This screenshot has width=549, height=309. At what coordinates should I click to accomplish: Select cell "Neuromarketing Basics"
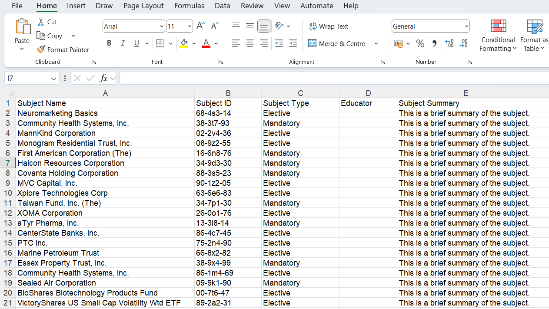coord(105,113)
